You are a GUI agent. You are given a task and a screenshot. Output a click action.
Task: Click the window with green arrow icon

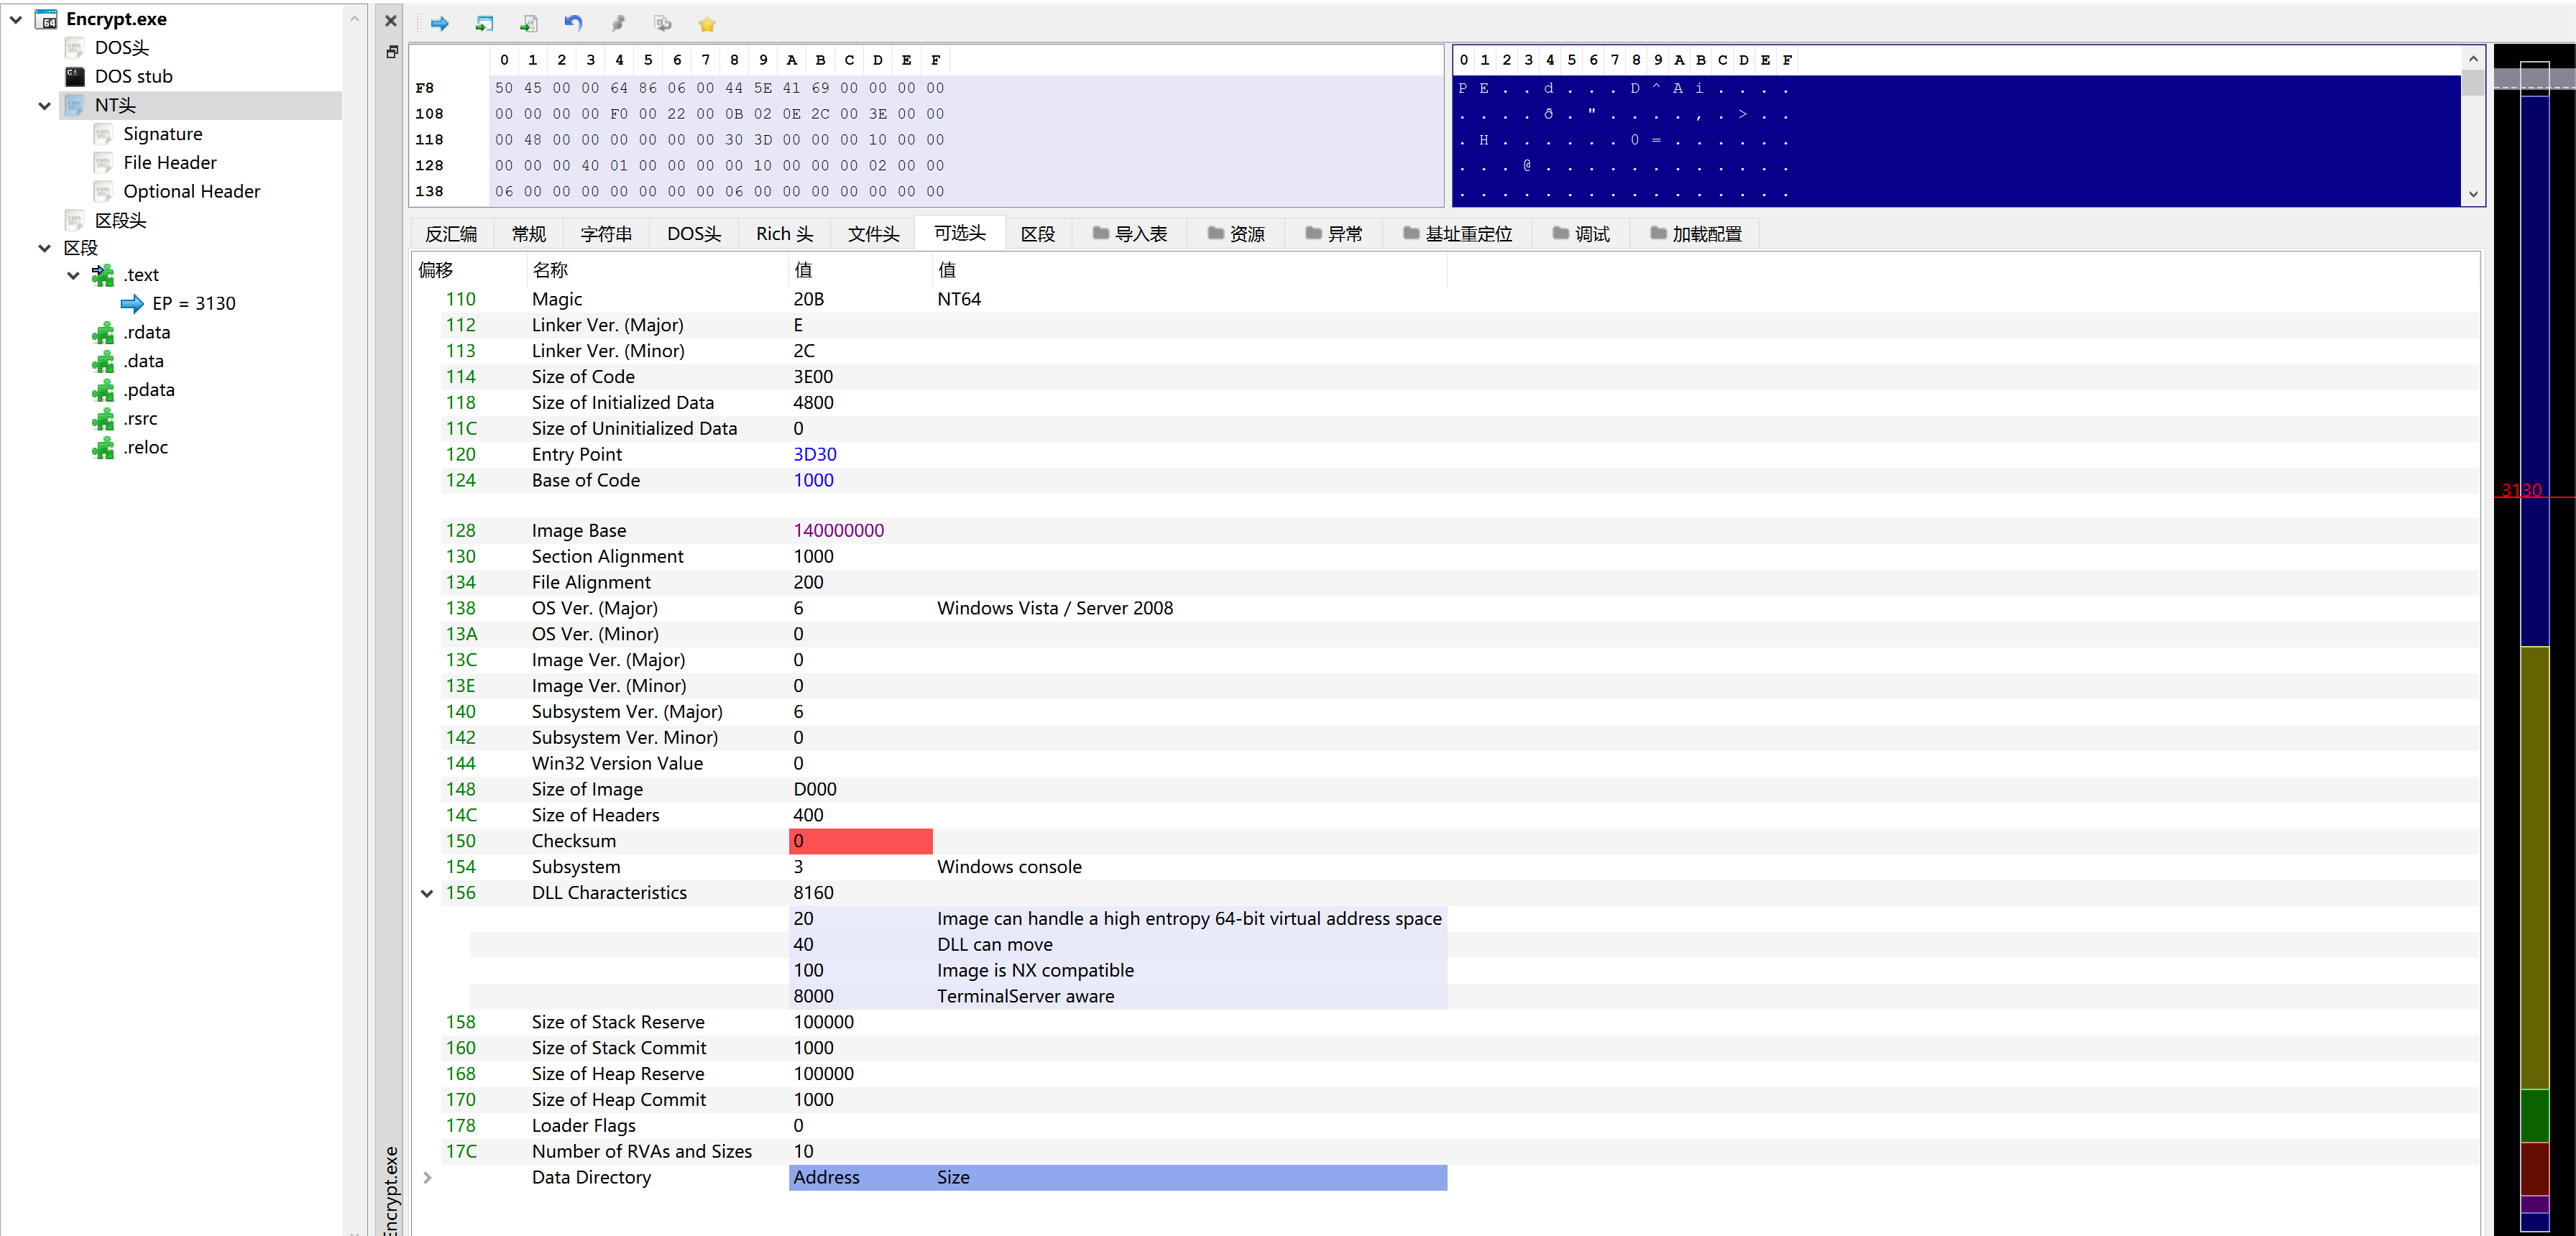pos(484,24)
